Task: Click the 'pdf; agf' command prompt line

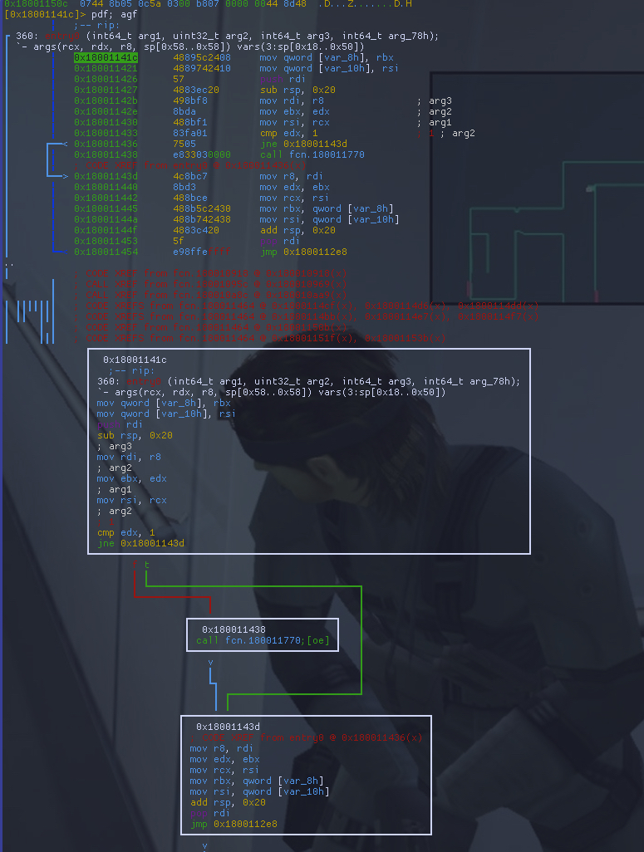Action: [108, 14]
